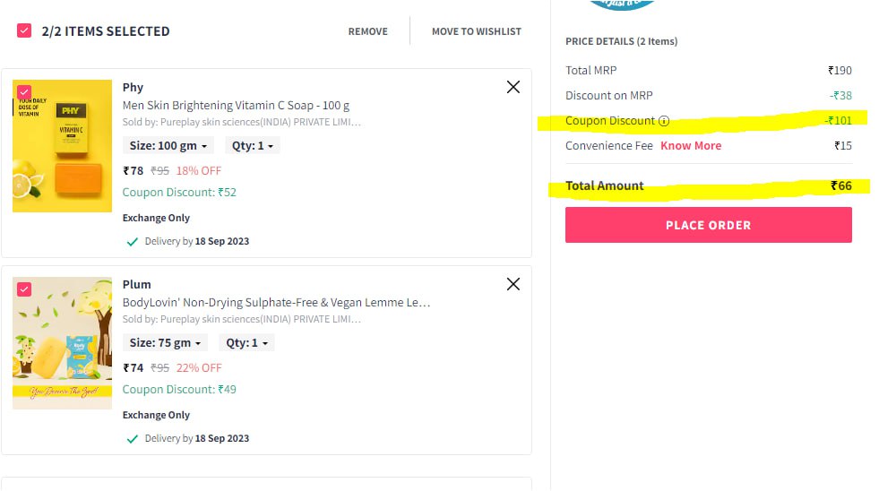The height and width of the screenshot is (491, 879).
Task: Open Qty dropdown for Phy soap
Action: tap(253, 146)
